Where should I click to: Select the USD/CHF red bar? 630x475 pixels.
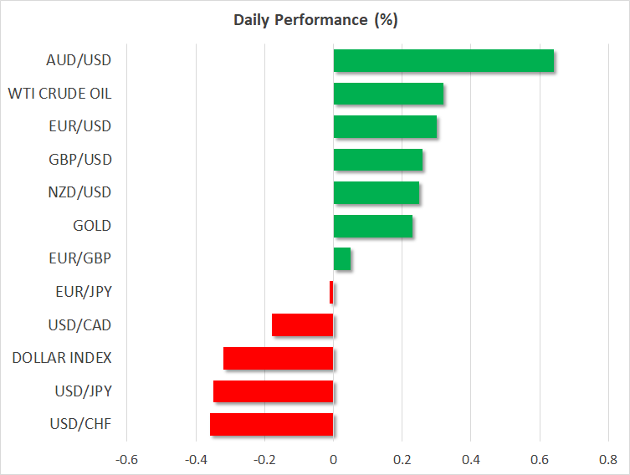coord(272,424)
